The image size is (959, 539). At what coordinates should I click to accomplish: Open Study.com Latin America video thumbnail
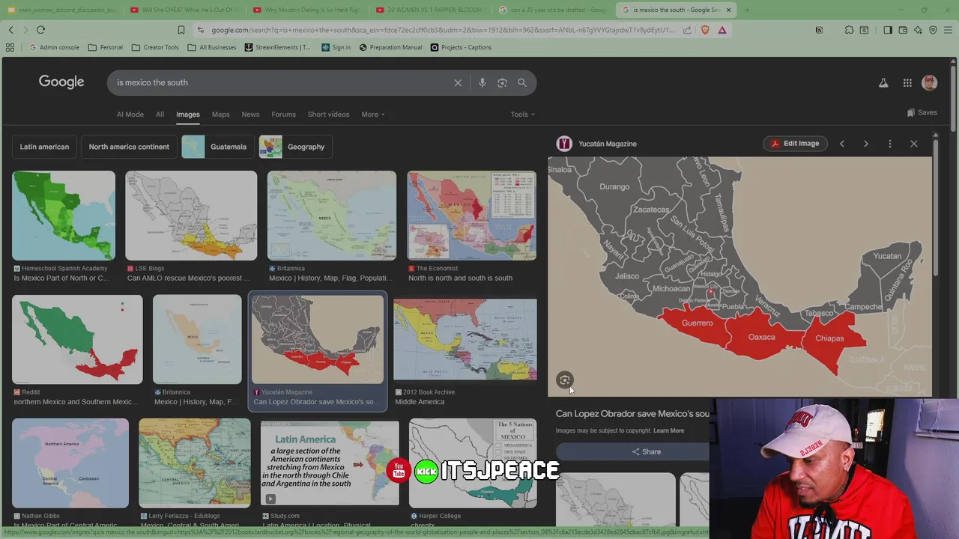(330, 463)
